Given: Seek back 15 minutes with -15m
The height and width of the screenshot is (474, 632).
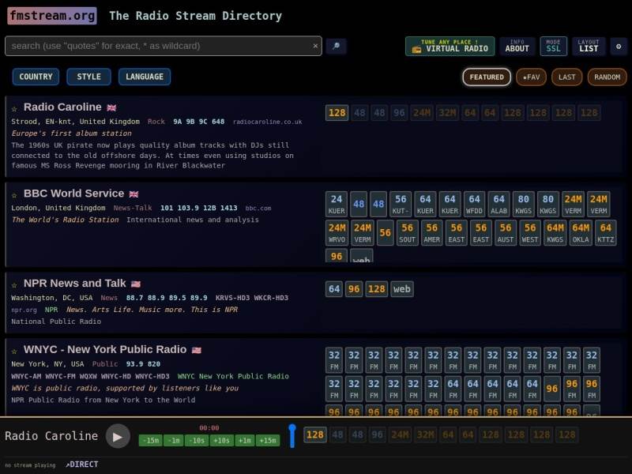Looking at the screenshot, I should pyautogui.click(x=150, y=441).
